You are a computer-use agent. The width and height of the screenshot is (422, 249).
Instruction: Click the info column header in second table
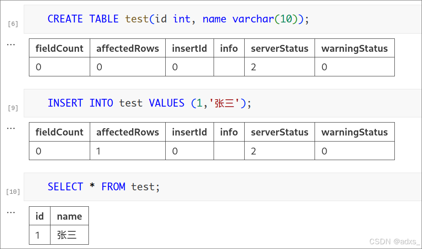pos(229,132)
